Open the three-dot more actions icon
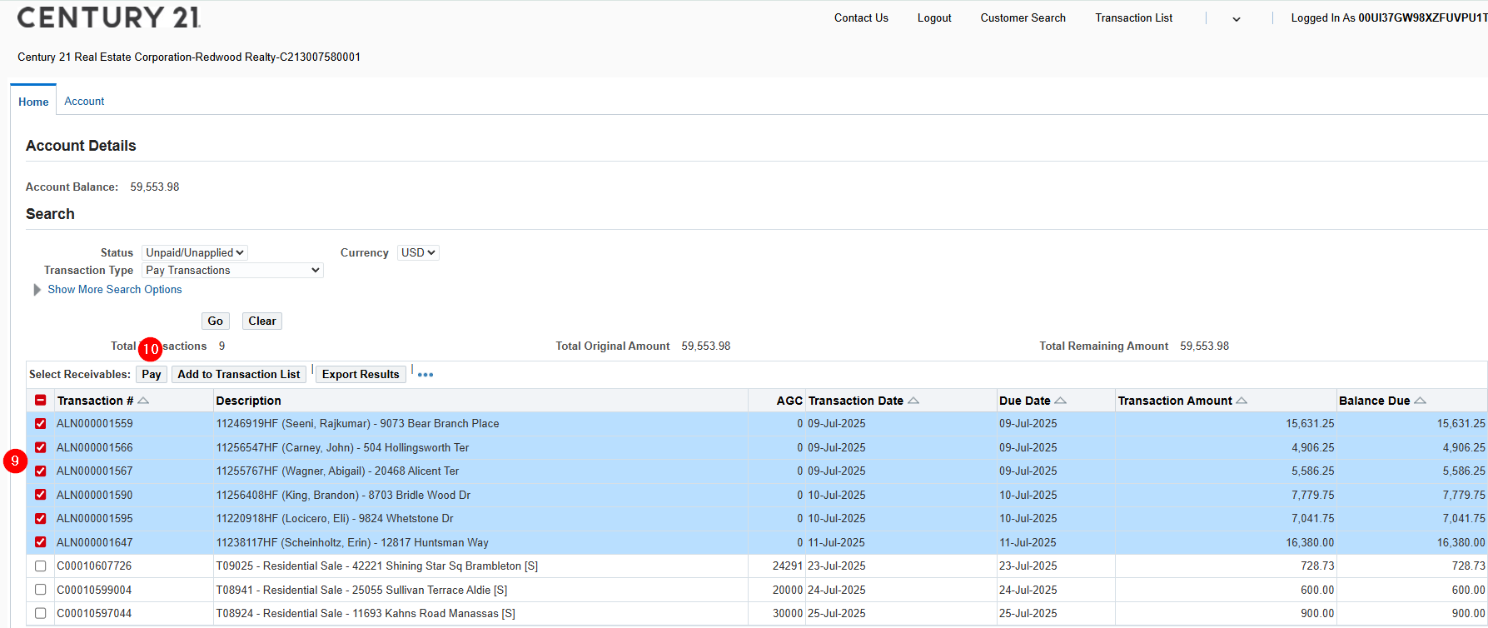 pyautogui.click(x=425, y=375)
